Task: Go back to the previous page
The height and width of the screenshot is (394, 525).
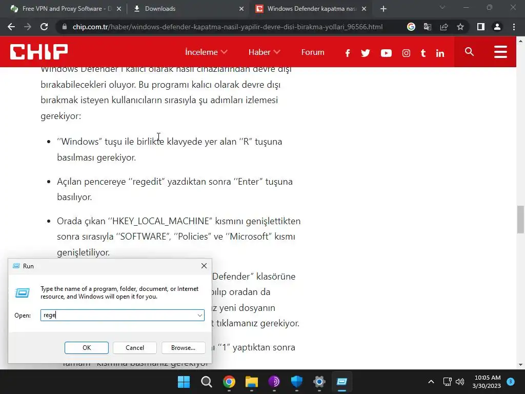Action: [11, 27]
